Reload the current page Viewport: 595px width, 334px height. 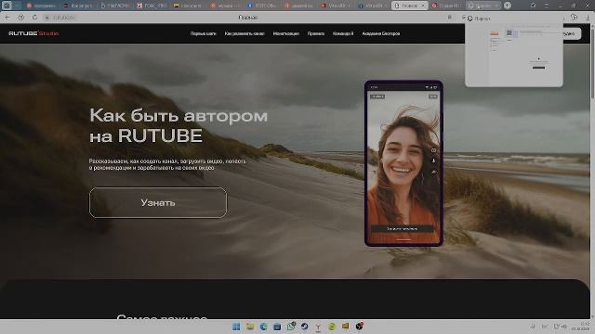point(34,18)
